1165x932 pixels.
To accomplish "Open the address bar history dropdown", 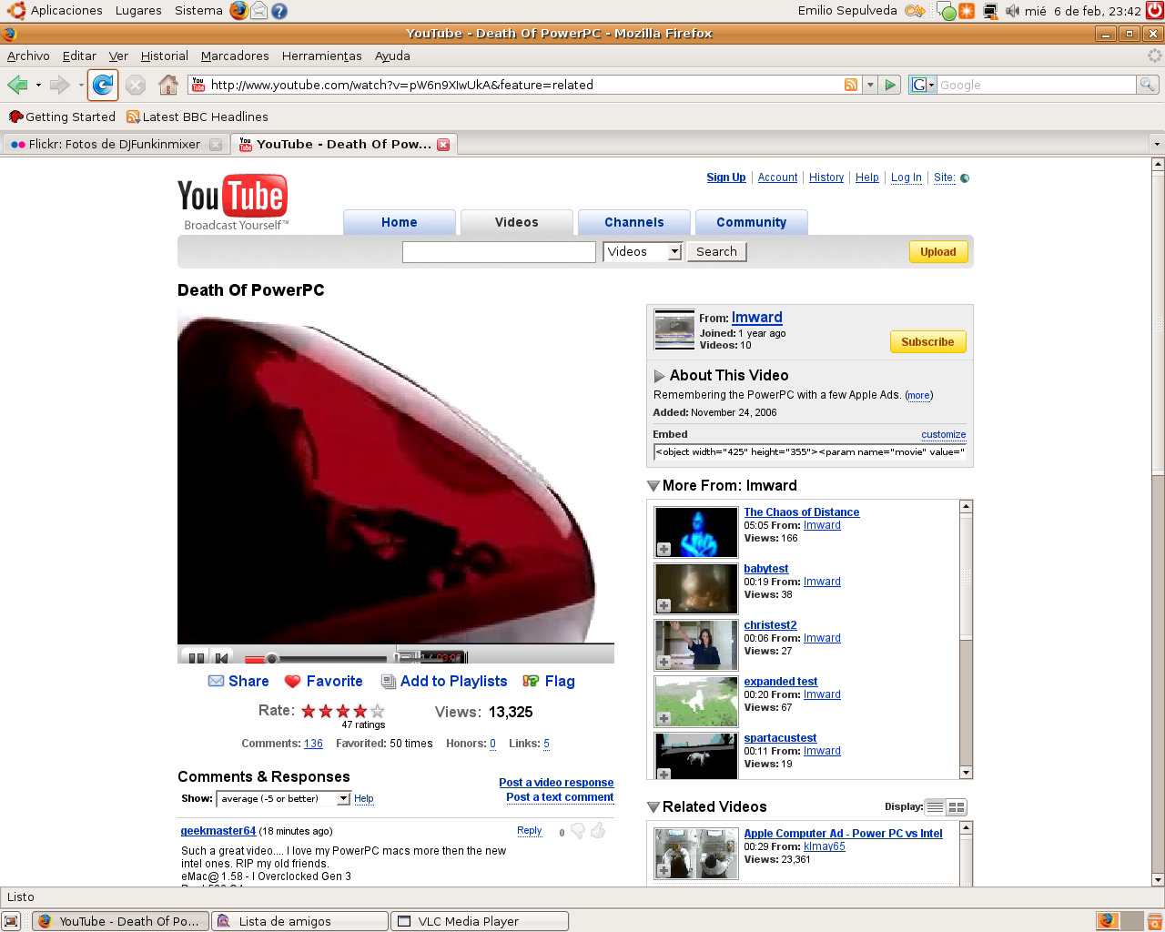I will click(870, 85).
